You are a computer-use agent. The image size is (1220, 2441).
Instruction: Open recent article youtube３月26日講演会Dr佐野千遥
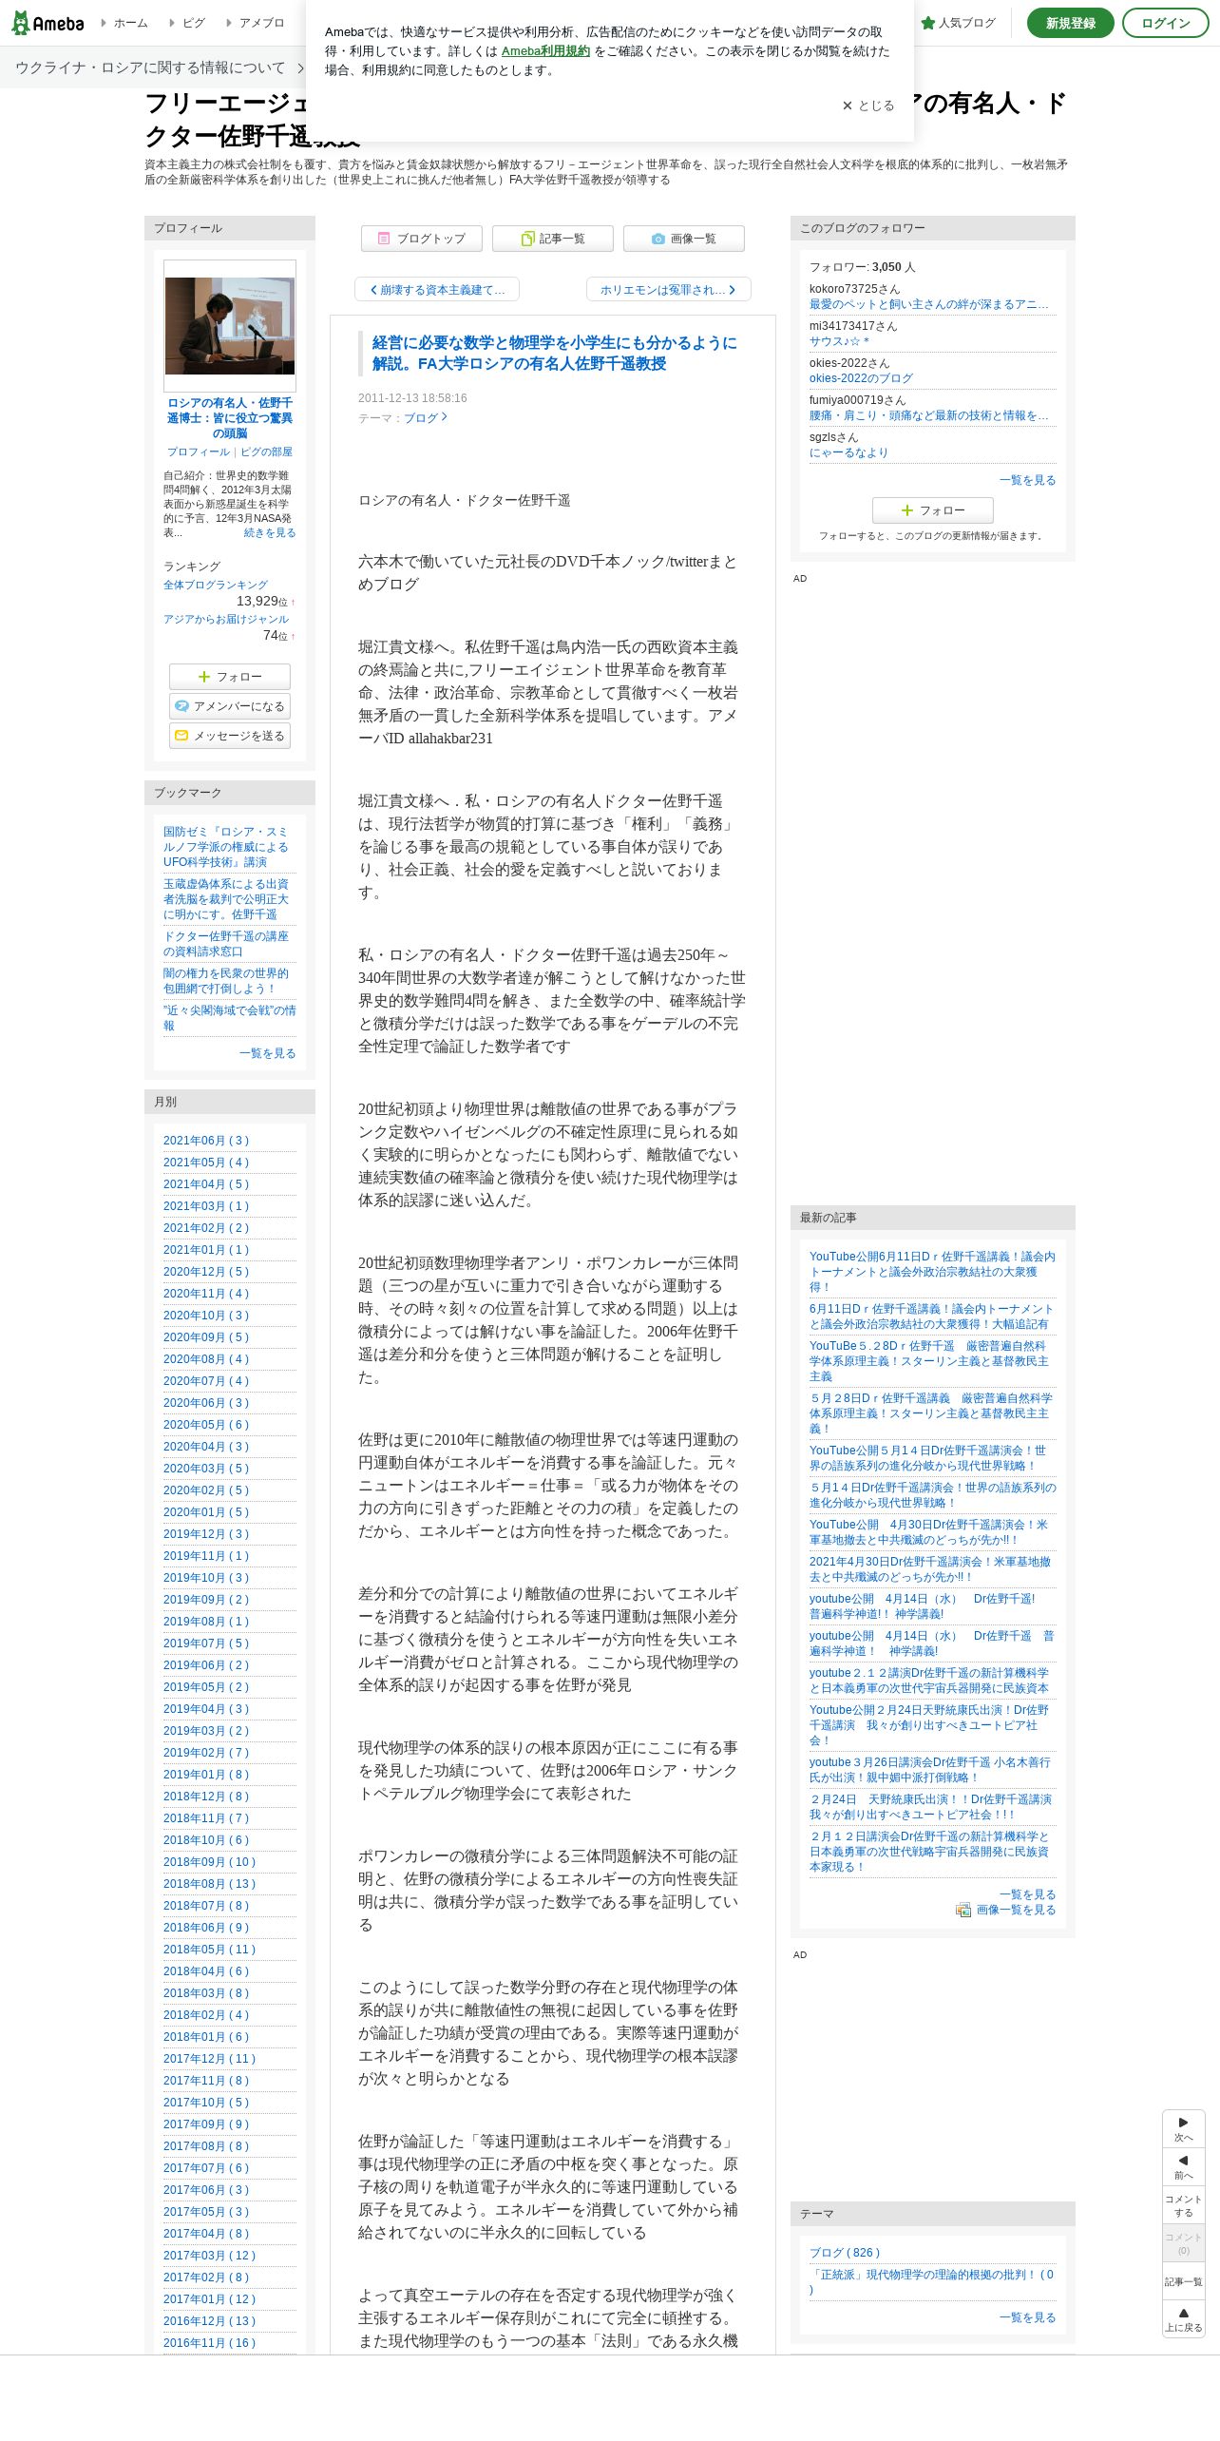pos(930,1770)
